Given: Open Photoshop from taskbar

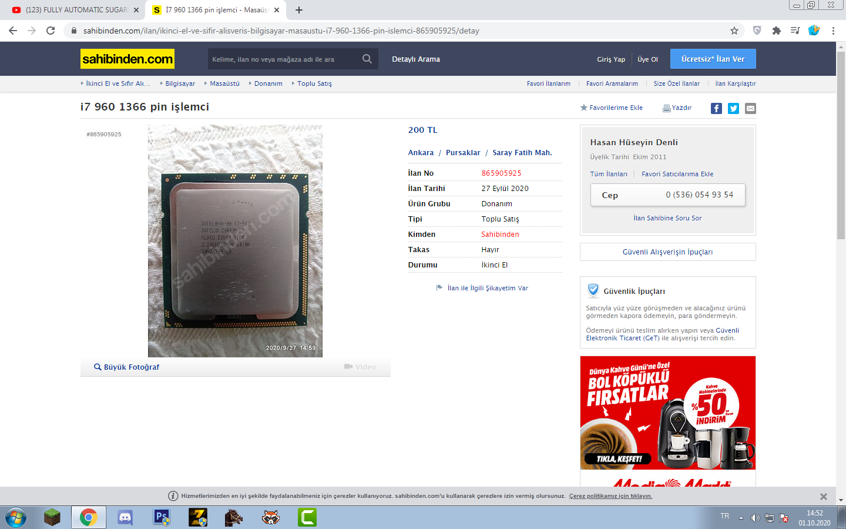Looking at the screenshot, I should point(162,517).
